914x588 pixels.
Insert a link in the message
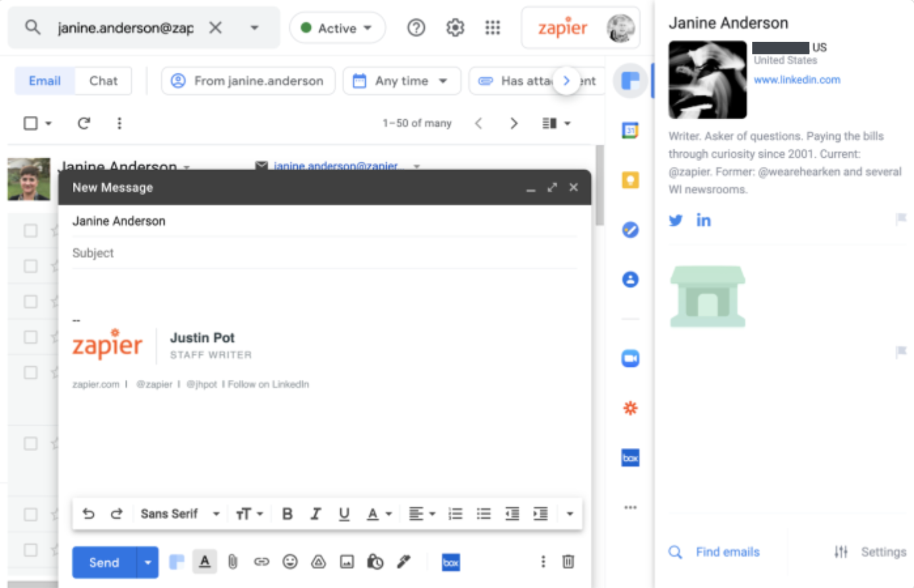[x=262, y=562]
